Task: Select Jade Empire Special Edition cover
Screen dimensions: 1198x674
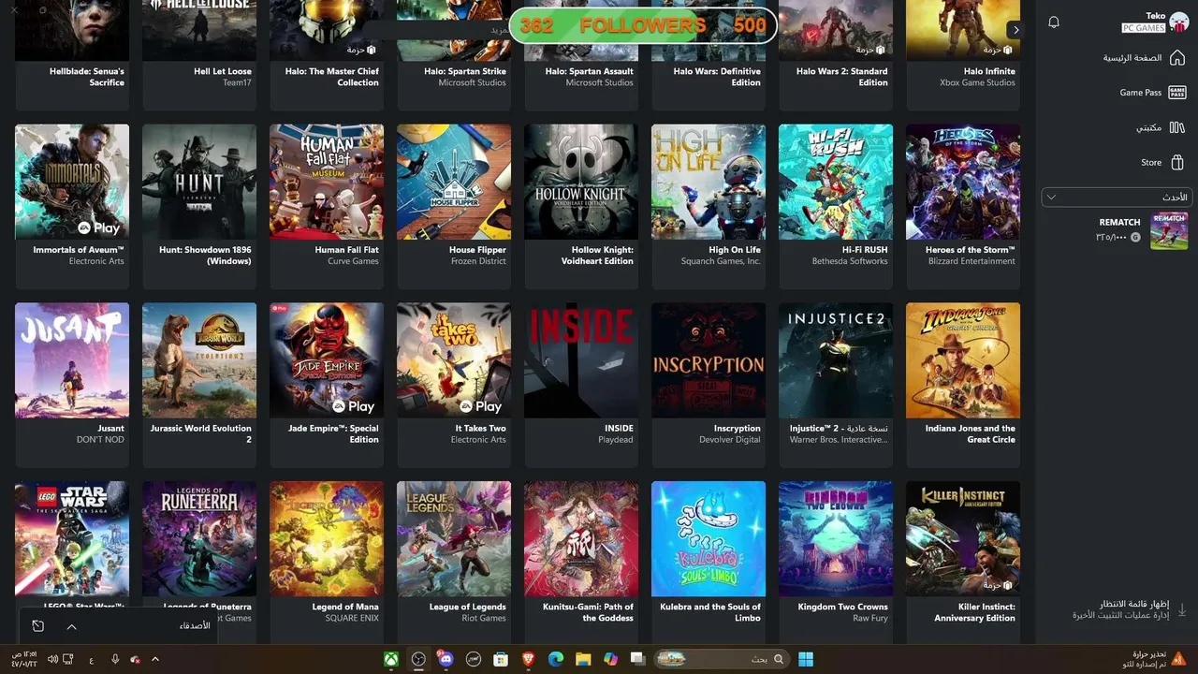Action: 327,360
